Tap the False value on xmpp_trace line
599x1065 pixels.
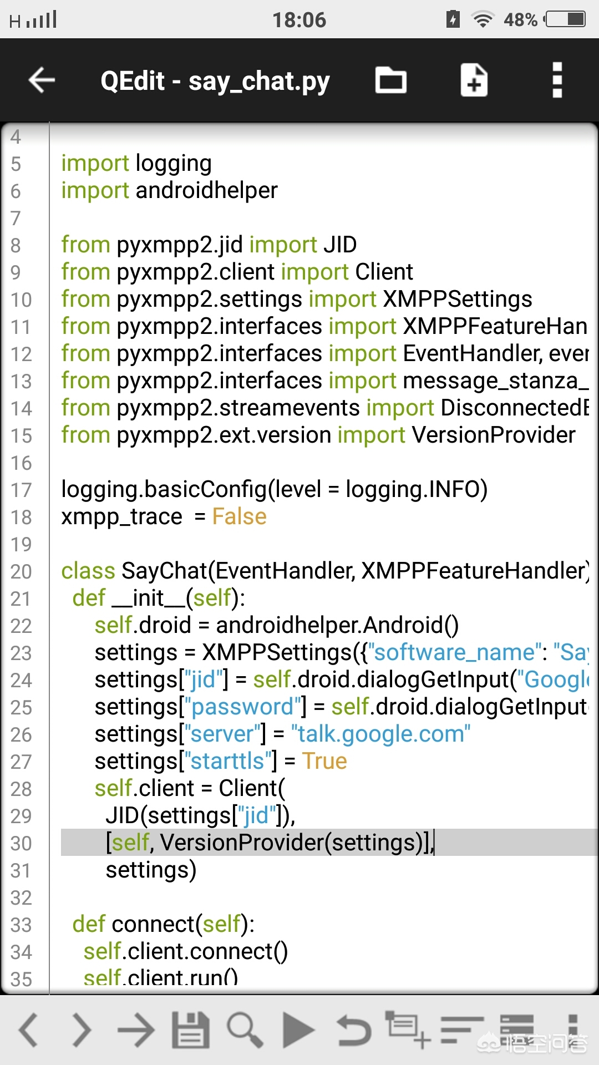pos(240,516)
